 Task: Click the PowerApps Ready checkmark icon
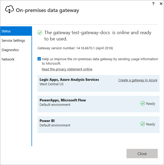[x=143, y=103]
